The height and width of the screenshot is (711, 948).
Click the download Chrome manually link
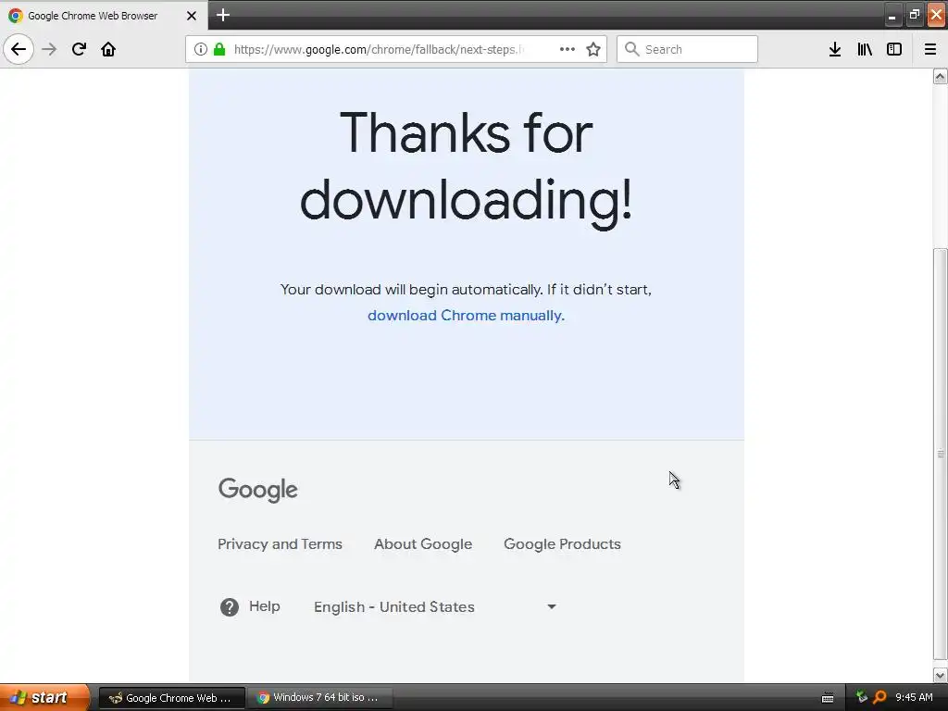pyautogui.click(x=467, y=316)
